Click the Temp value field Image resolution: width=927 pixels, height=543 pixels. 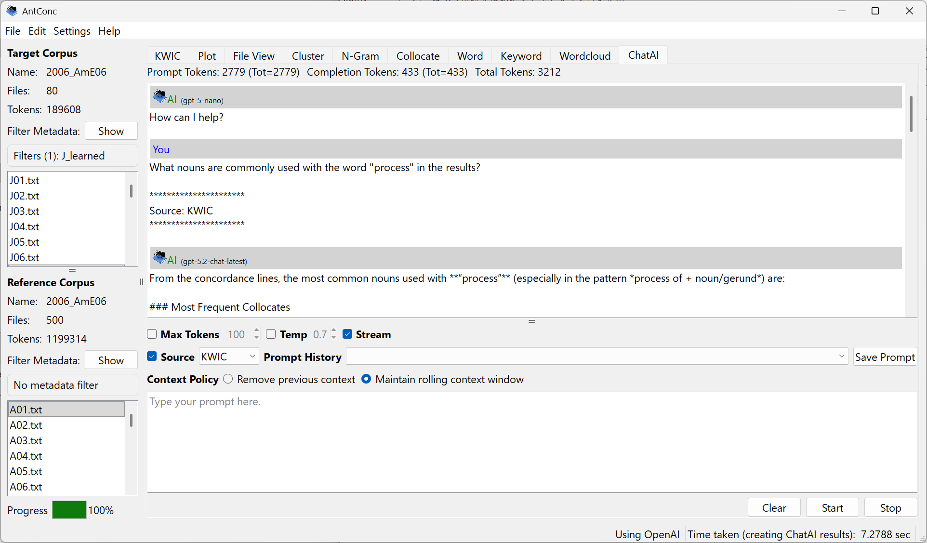(320, 334)
